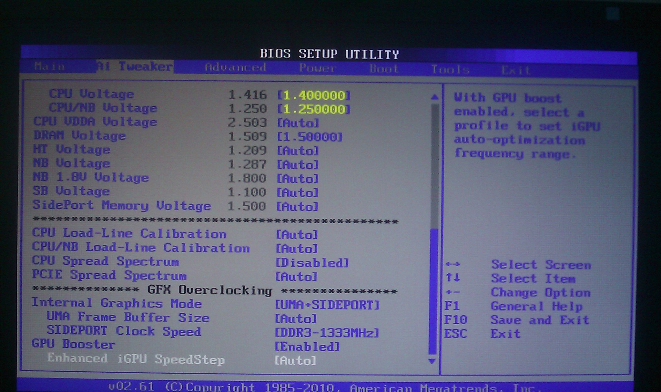Toggle GPU Booster Enabled setting
The image size is (661, 392).
(x=307, y=347)
